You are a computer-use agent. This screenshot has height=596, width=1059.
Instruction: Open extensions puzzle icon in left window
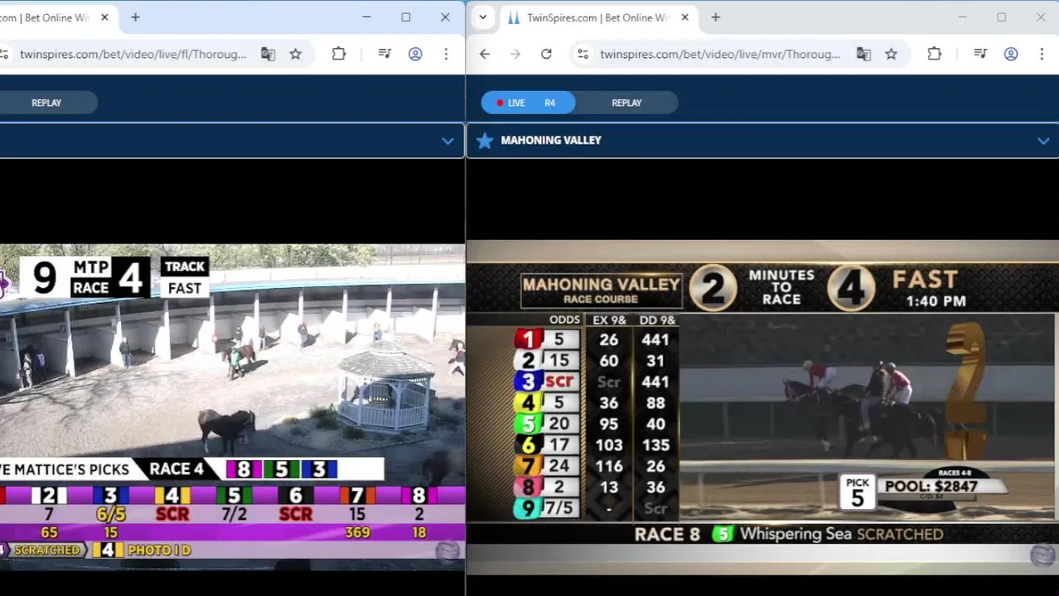[x=339, y=54]
